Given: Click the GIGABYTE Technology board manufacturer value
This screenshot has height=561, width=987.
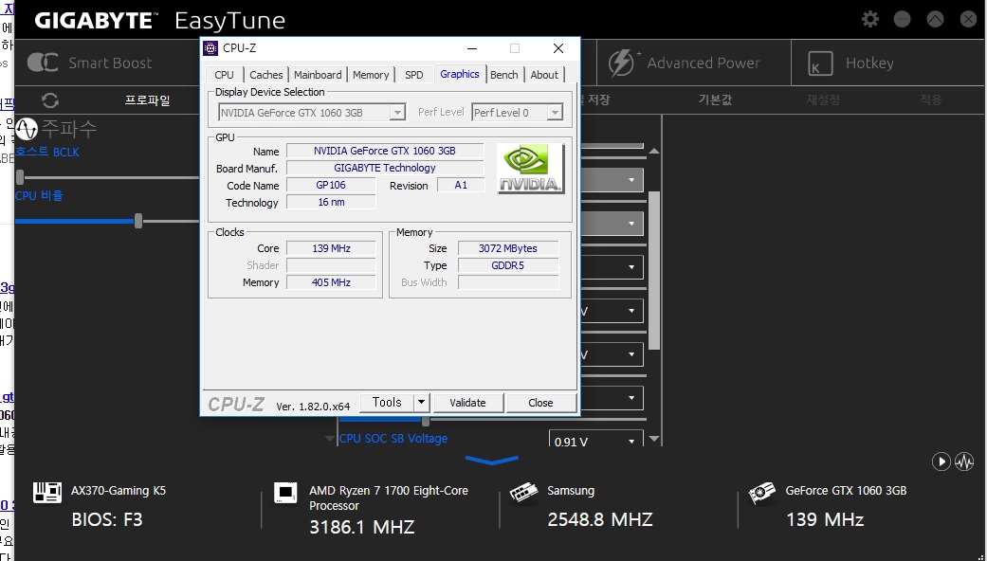Looking at the screenshot, I should 385,168.
